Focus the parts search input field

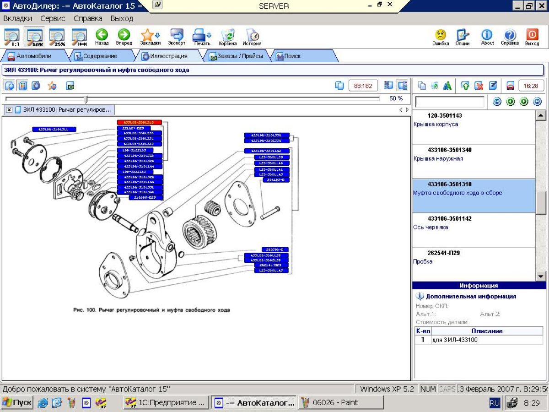click(449, 102)
